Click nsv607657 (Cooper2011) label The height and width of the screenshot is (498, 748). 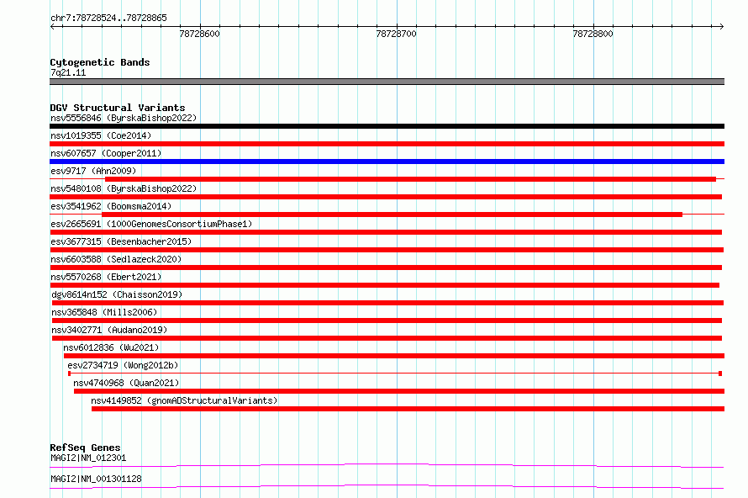(106, 153)
